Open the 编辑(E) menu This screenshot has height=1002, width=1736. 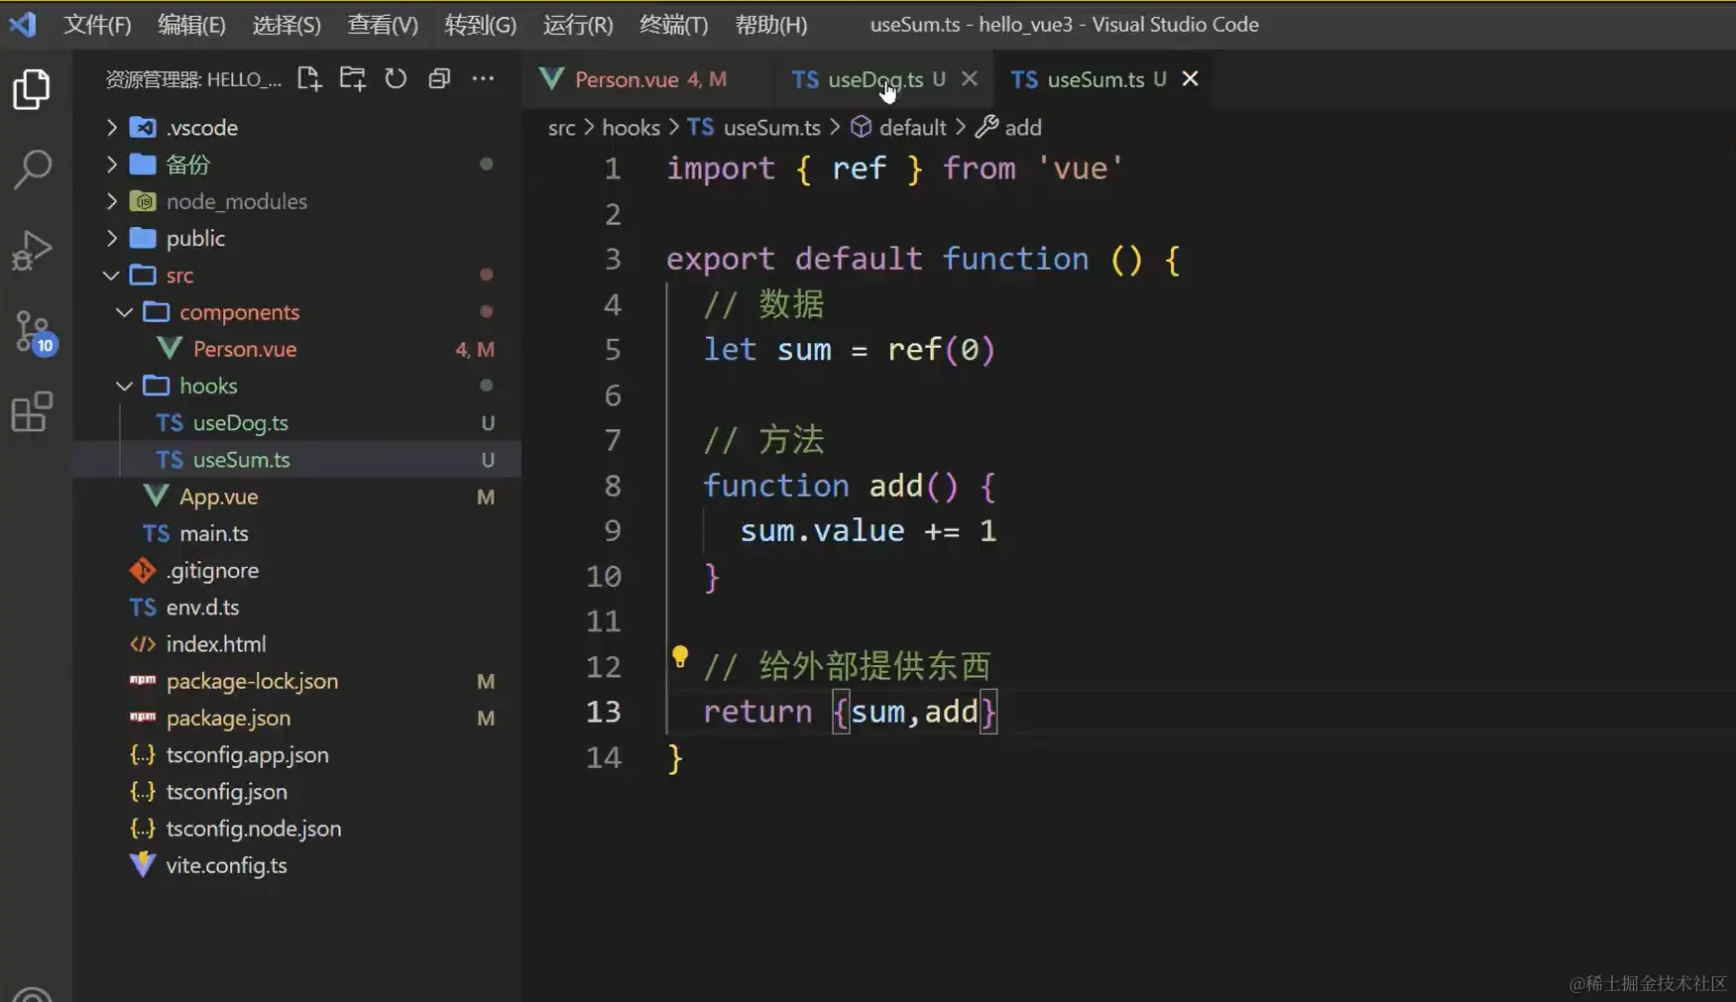click(x=191, y=25)
